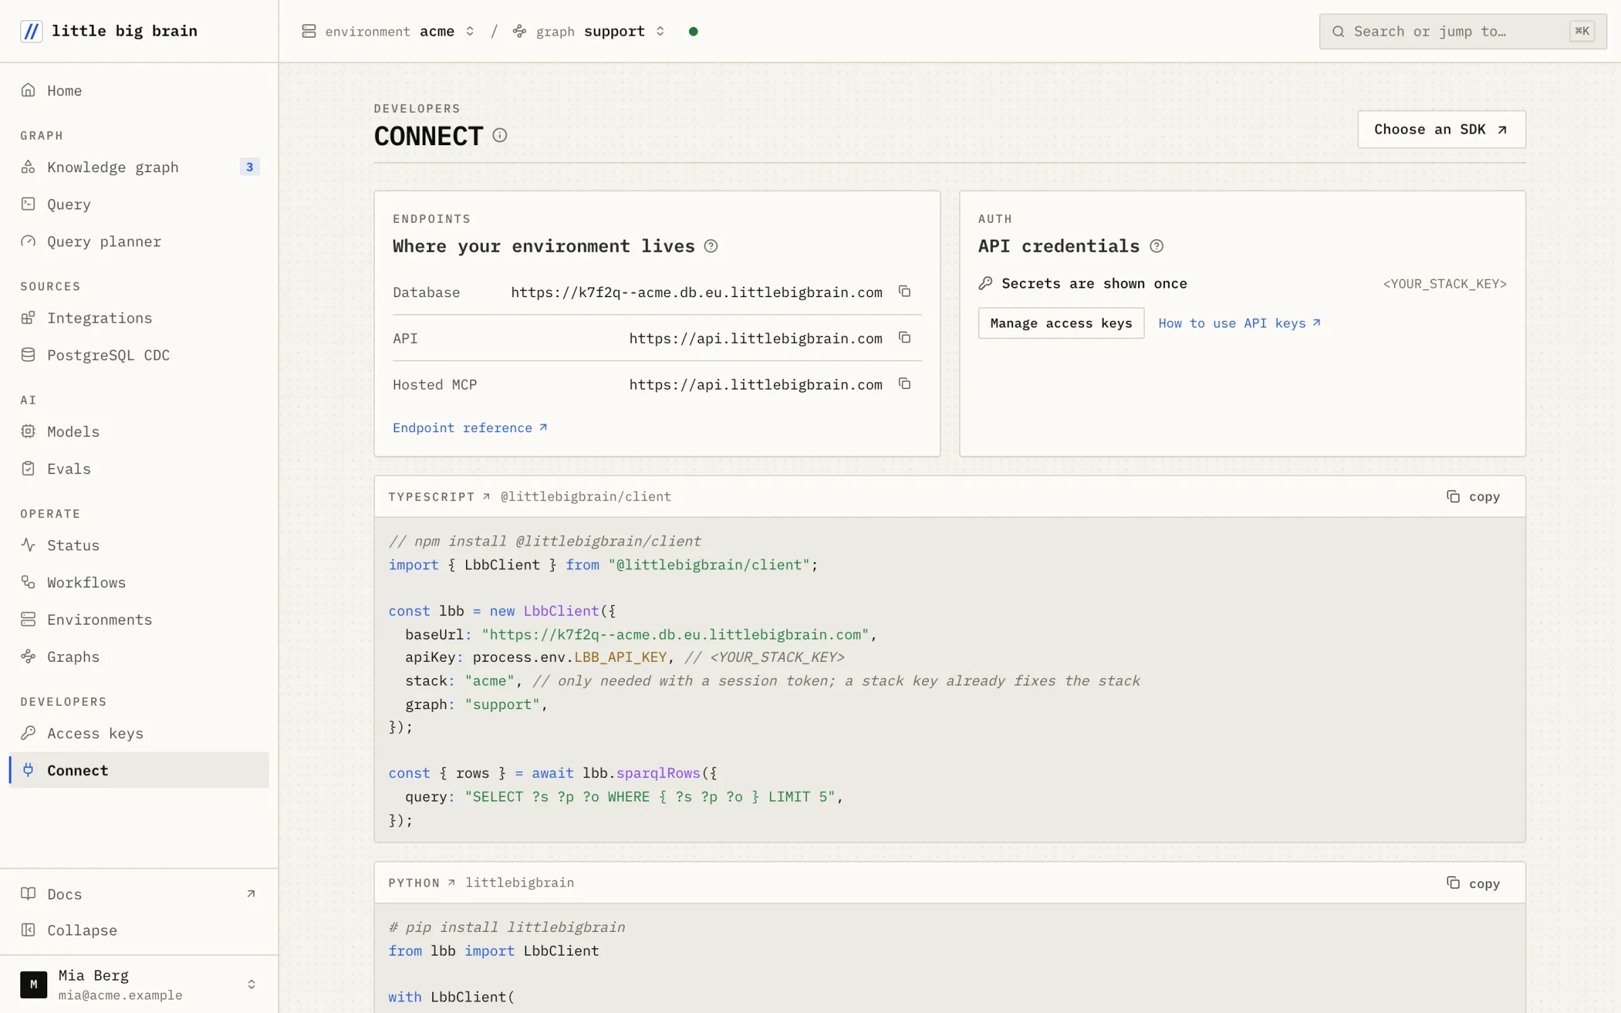Screen dimensions: 1621x1013
Task: Open Integrations in sidebar
Action: pyautogui.click(x=138, y=318)
